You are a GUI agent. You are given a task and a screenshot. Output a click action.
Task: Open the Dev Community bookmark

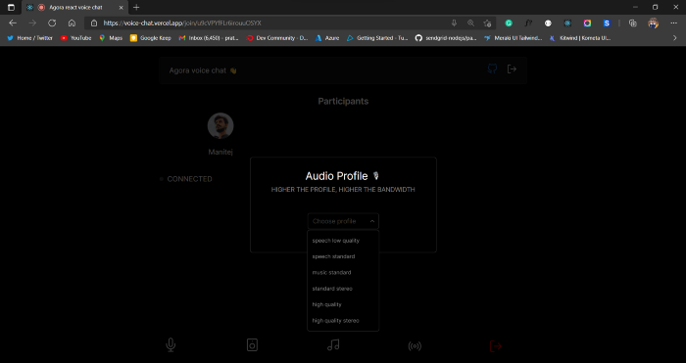(x=277, y=38)
